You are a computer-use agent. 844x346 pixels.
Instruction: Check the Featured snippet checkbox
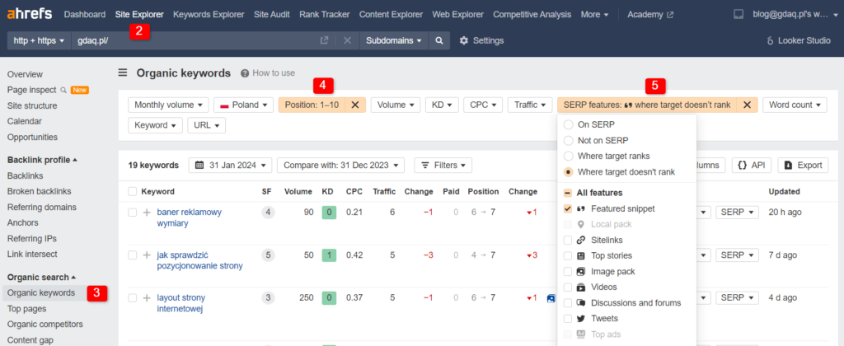tap(568, 208)
